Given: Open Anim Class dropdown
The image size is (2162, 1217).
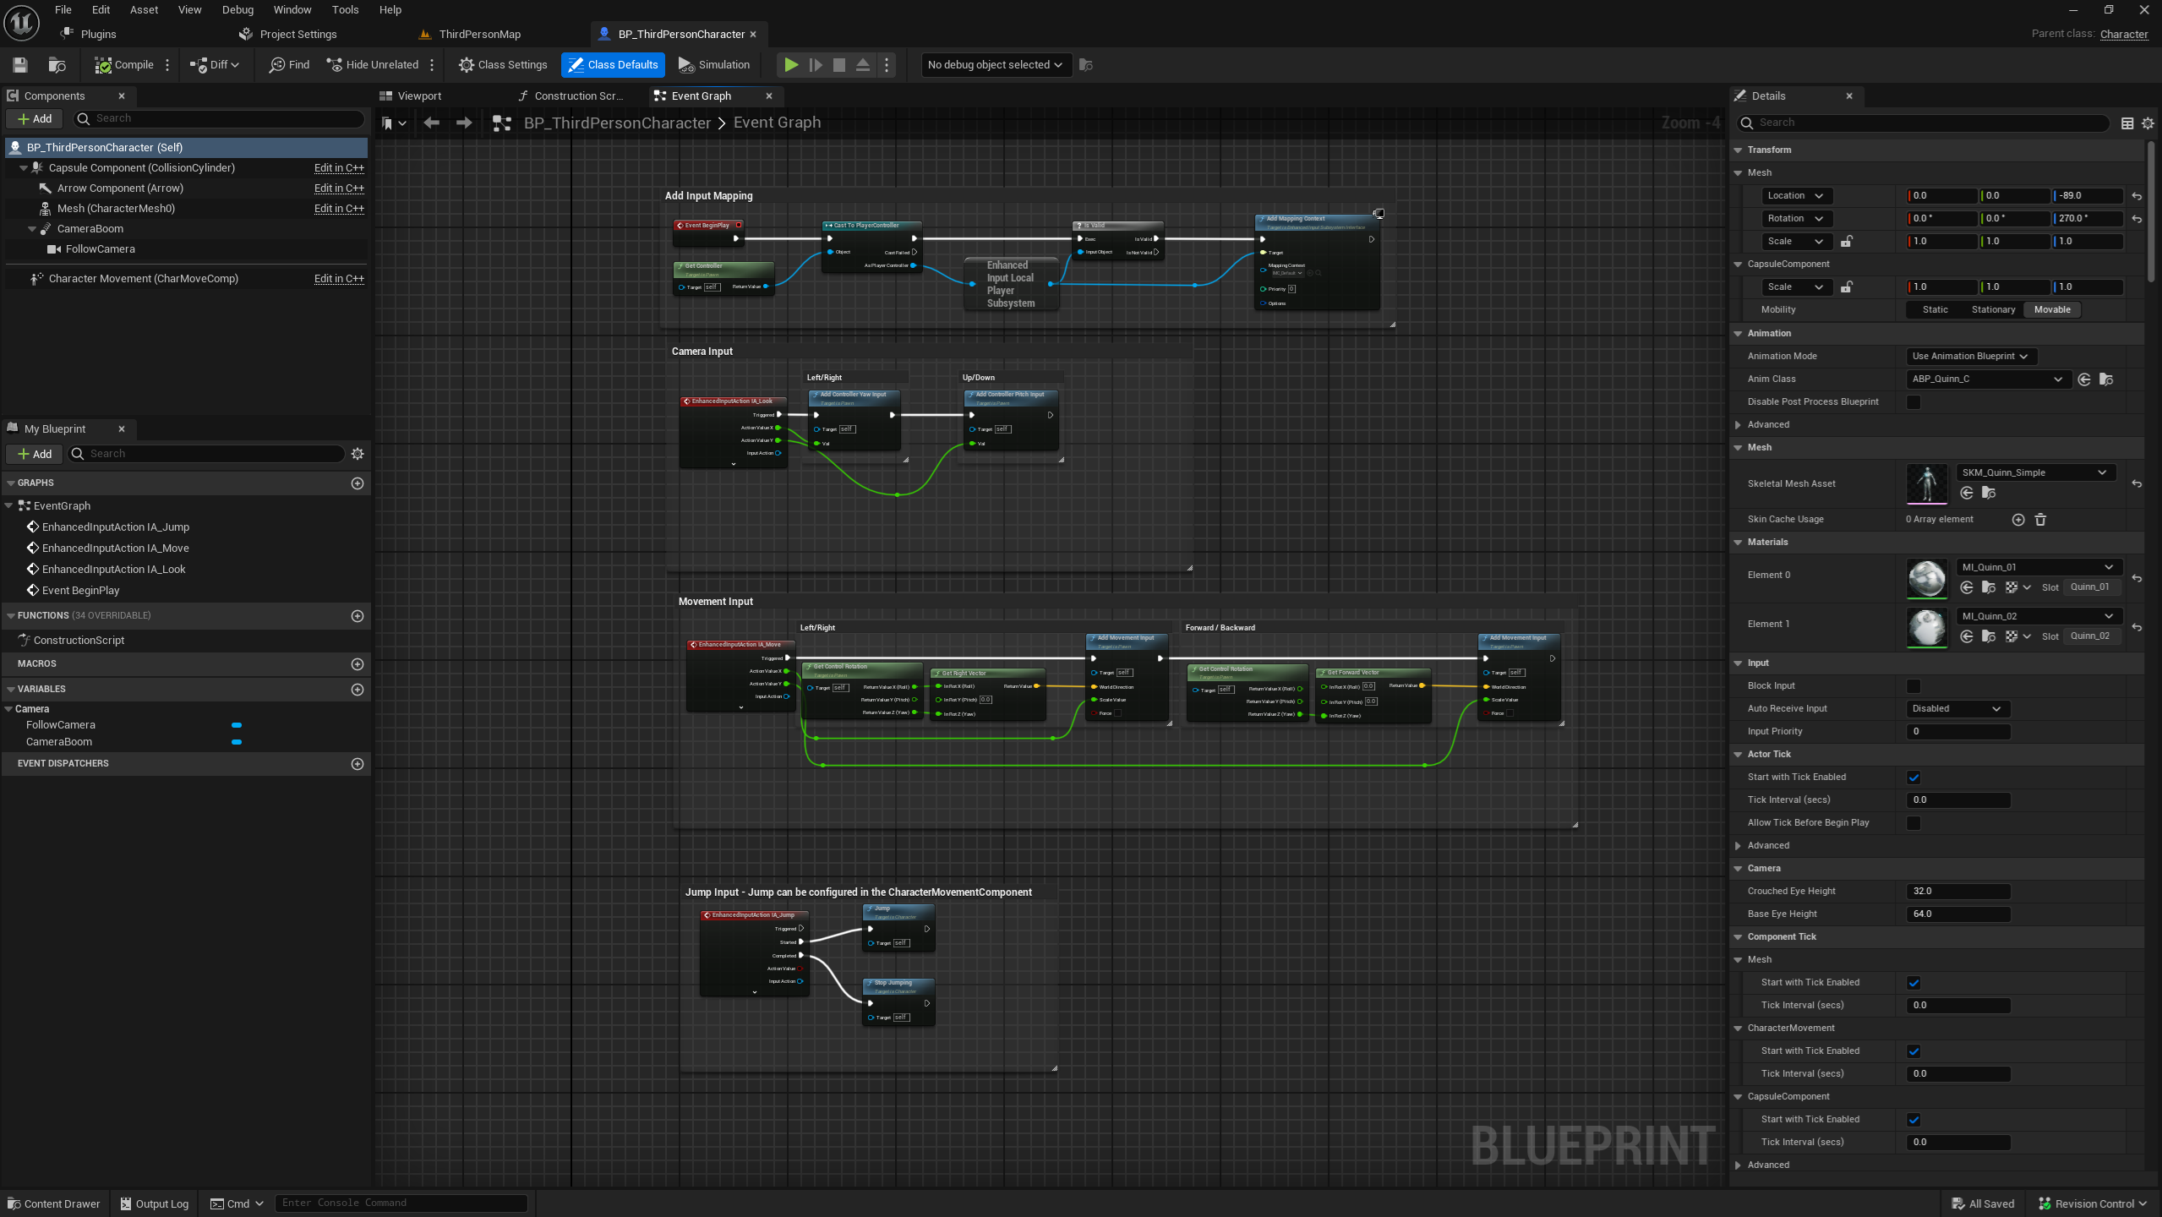Looking at the screenshot, I should click(1987, 379).
